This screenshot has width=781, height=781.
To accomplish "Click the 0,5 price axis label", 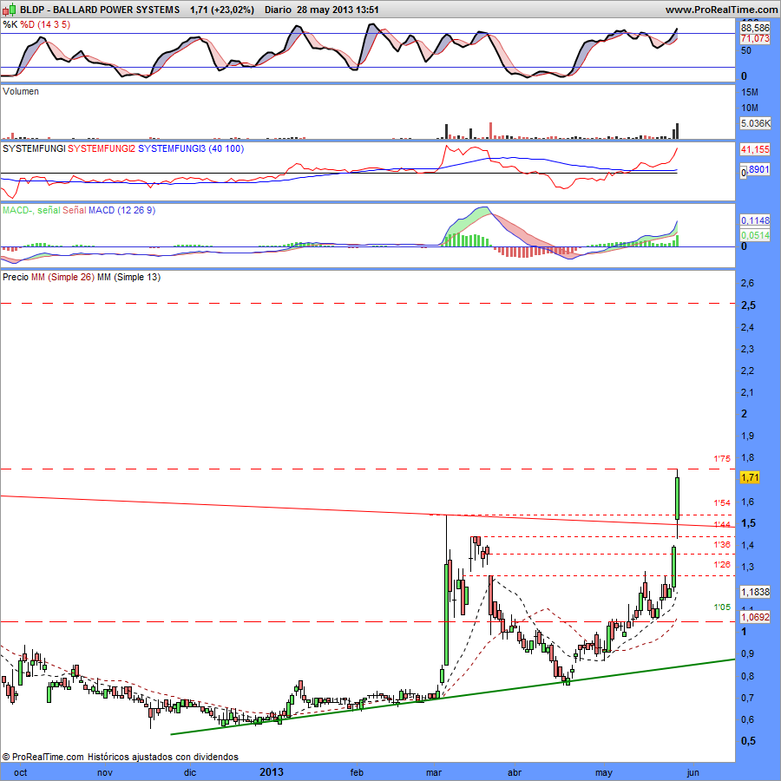I will (x=748, y=741).
